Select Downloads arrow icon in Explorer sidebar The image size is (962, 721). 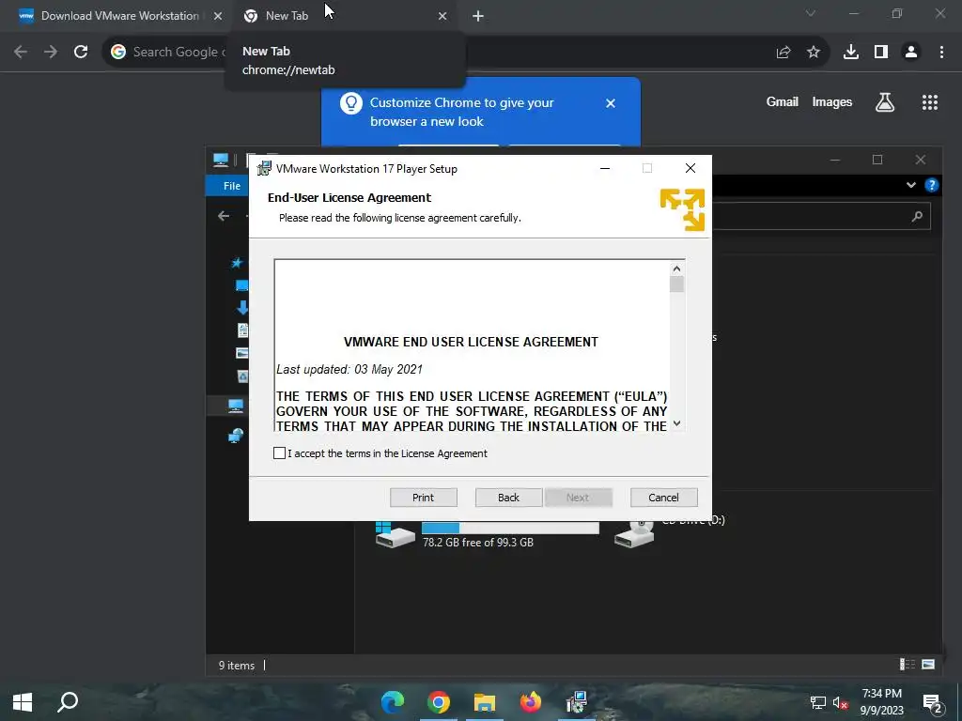pos(242,307)
